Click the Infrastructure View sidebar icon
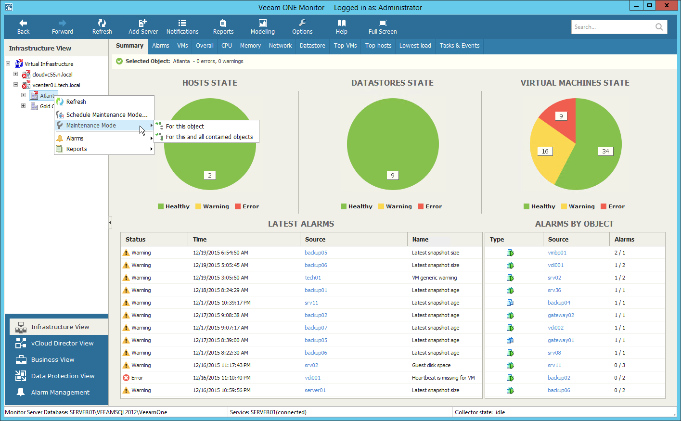Viewport: 681px width, 421px height. [21, 327]
